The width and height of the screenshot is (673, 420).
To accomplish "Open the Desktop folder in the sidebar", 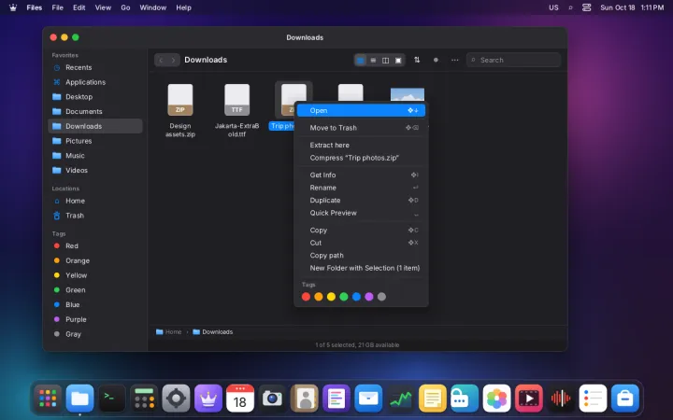I will [95, 97].
